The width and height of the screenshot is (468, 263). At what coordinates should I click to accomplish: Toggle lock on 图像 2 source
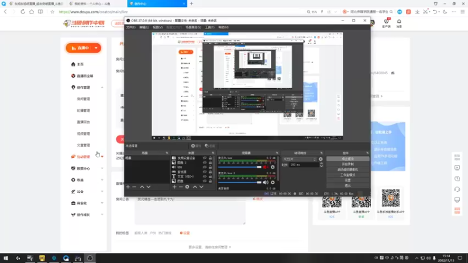click(211, 162)
